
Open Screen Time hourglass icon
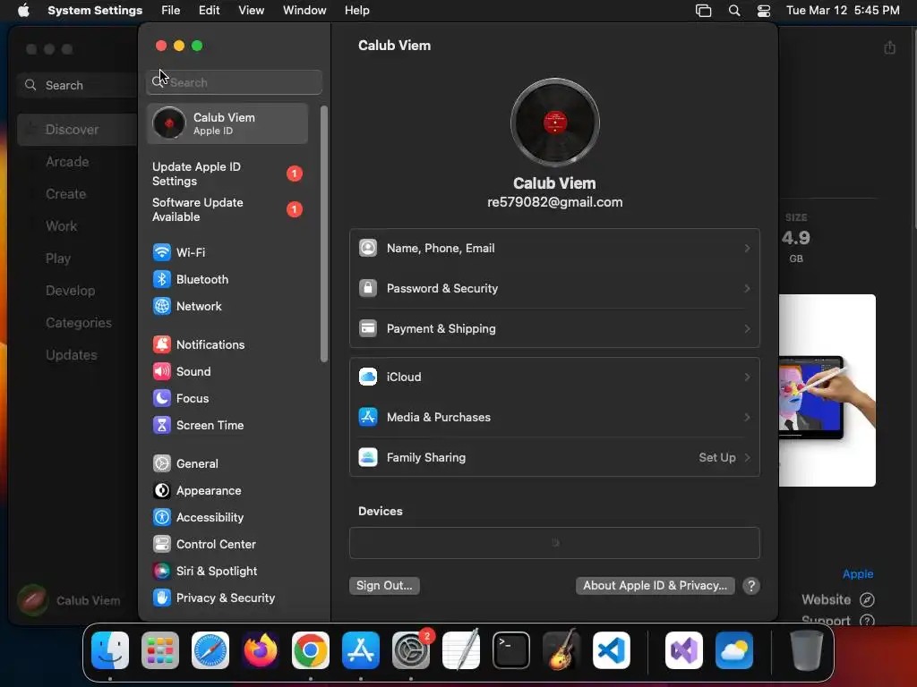tap(161, 425)
